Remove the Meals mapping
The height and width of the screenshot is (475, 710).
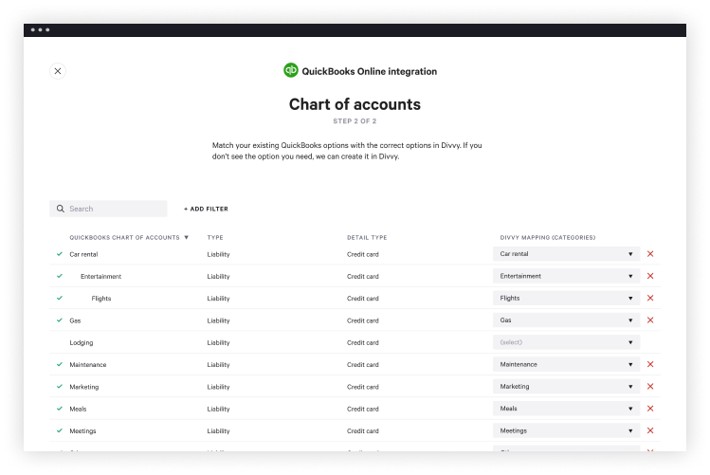pyautogui.click(x=650, y=409)
